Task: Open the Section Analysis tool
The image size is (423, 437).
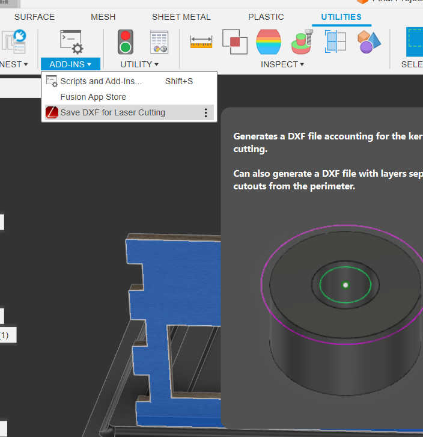Action: [x=336, y=41]
